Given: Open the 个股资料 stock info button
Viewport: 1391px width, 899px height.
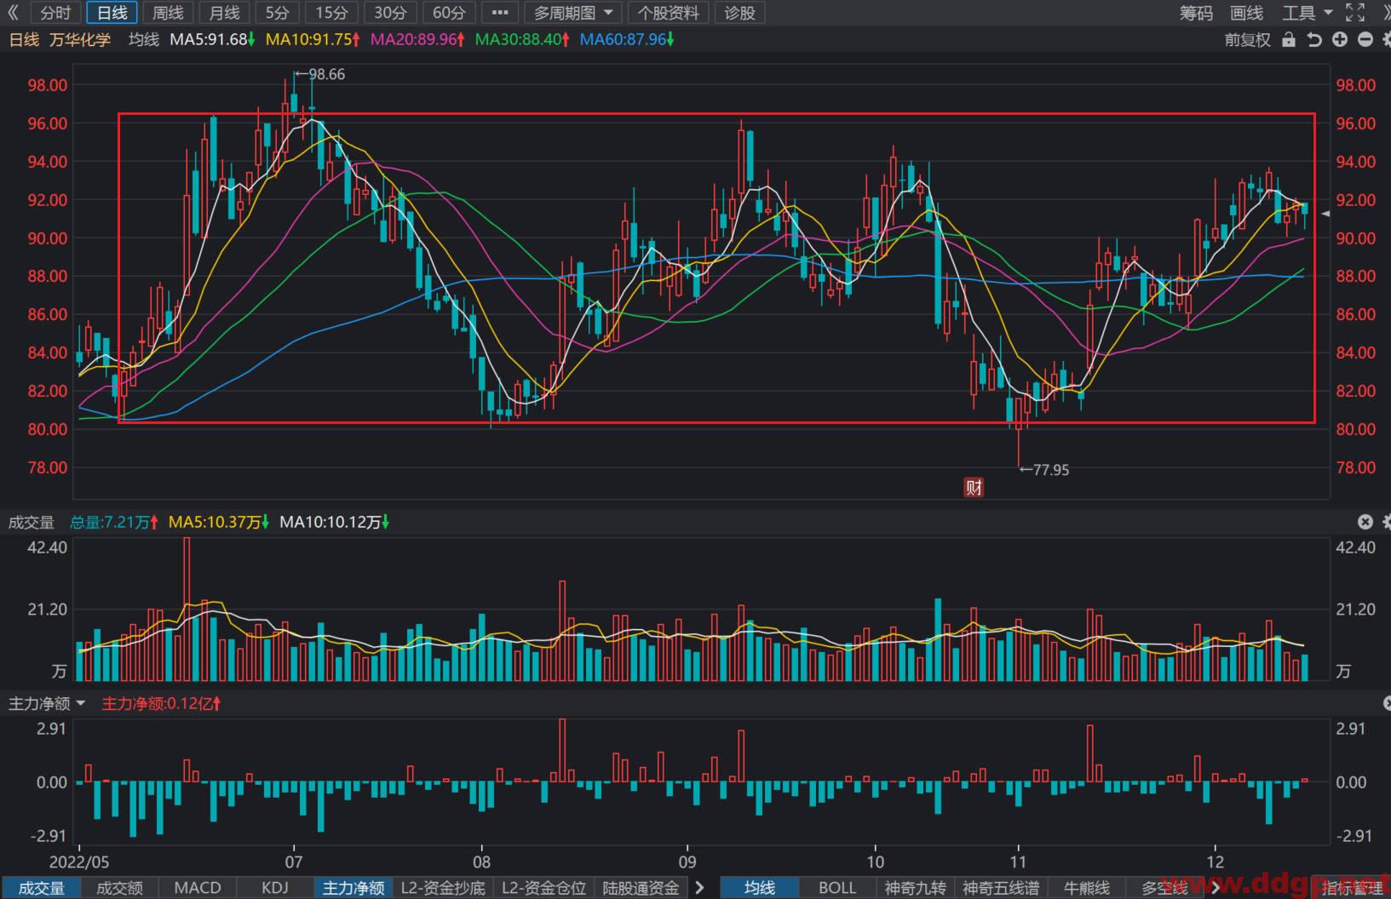Looking at the screenshot, I should tap(669, 13).
